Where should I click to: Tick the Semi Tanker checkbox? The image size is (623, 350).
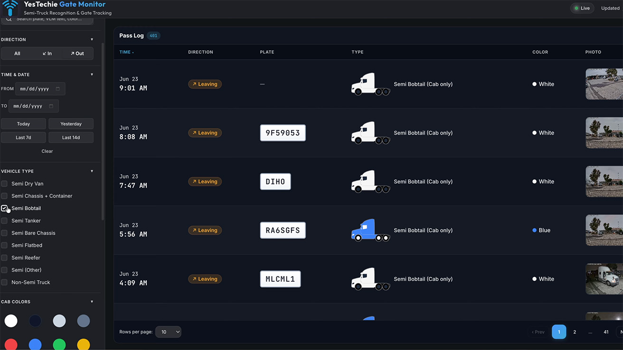4,221
